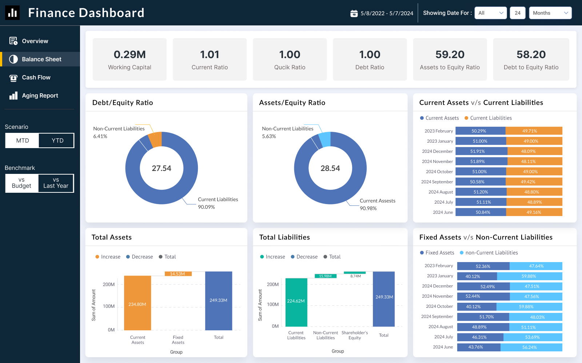Select vs Budget benchmark
This screenshot has height=363, width=582.
click(21, 183)
